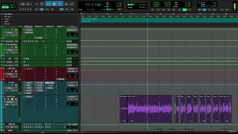Open Lead Vocal track view selector (waveform)

(x=10, y=102)
